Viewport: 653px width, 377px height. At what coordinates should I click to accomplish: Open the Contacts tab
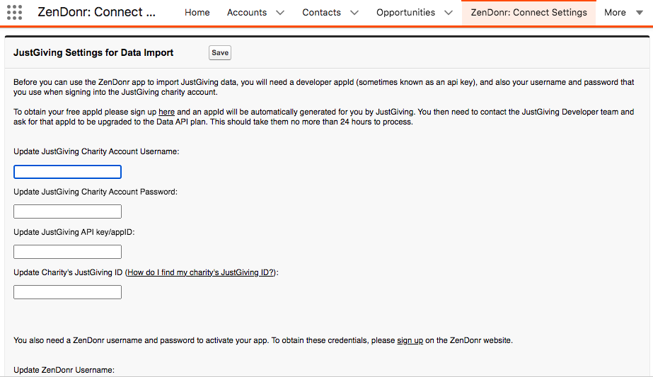pyautogui.click(x=321, y=13)
